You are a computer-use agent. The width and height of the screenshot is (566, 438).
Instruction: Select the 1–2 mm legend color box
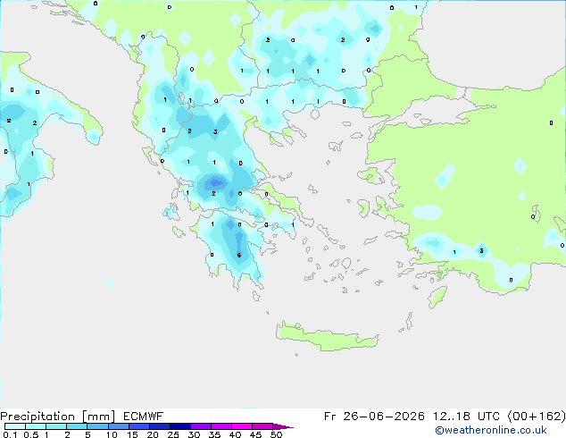56,426
